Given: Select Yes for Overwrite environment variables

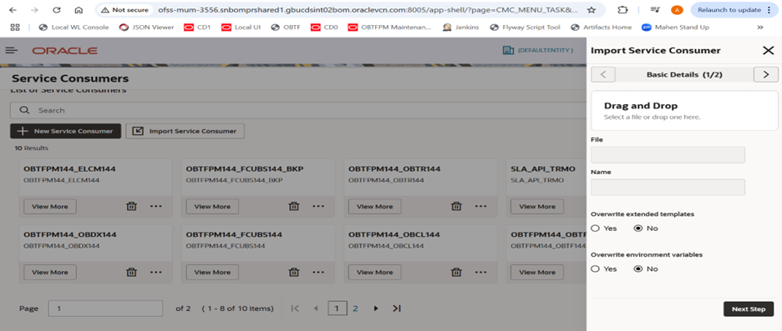Looking at the screenshot, I should [595, 268].
